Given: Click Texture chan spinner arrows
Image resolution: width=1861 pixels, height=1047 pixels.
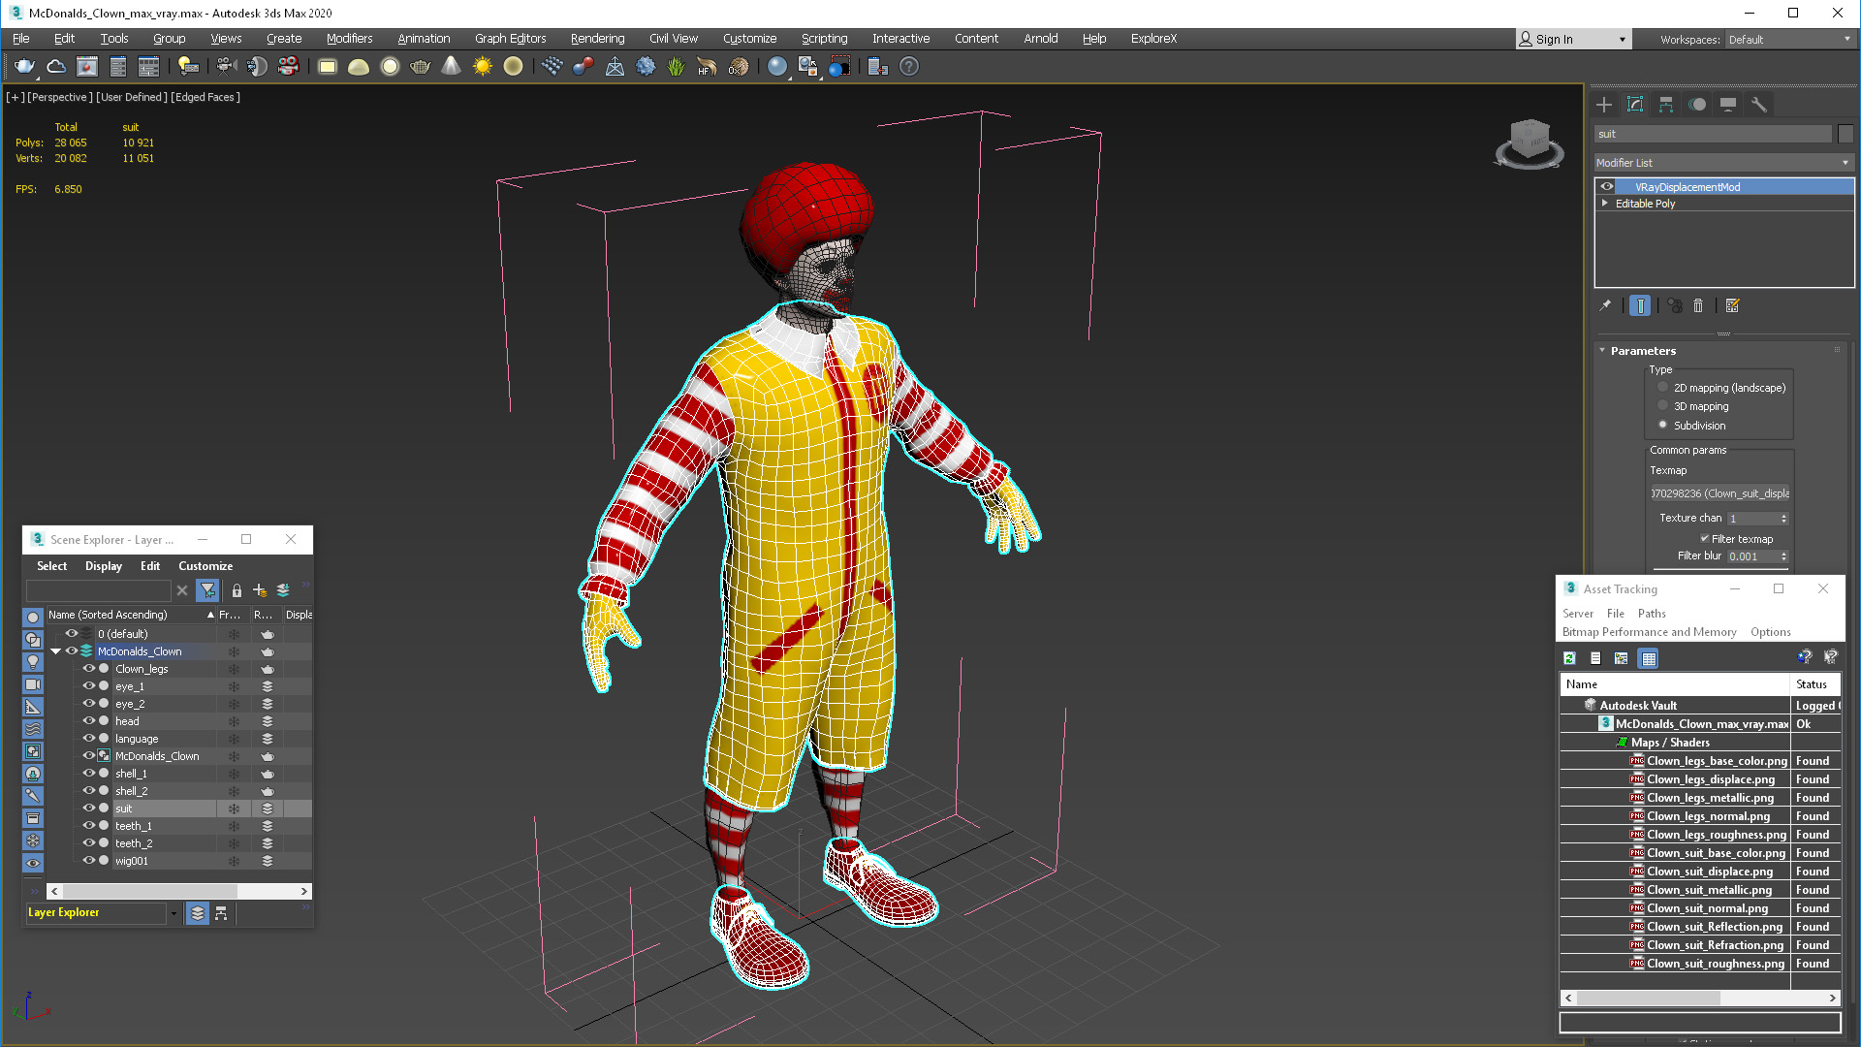Looking at the screenshot, I should click(x=1783, y=519).
